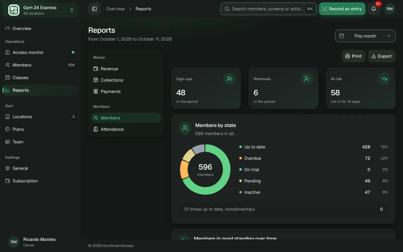Click the Members by state group icon
The width and height of the screenshot is (403, 252).
(x=185, y=128)
